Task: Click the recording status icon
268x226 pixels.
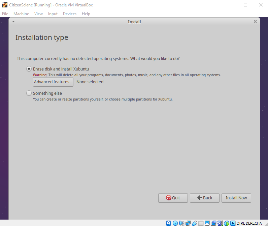Action: tap(214, 223)
